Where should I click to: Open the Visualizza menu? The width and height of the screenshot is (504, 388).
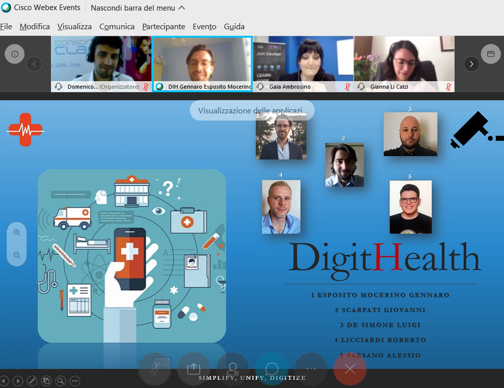[x=74, y=27]
